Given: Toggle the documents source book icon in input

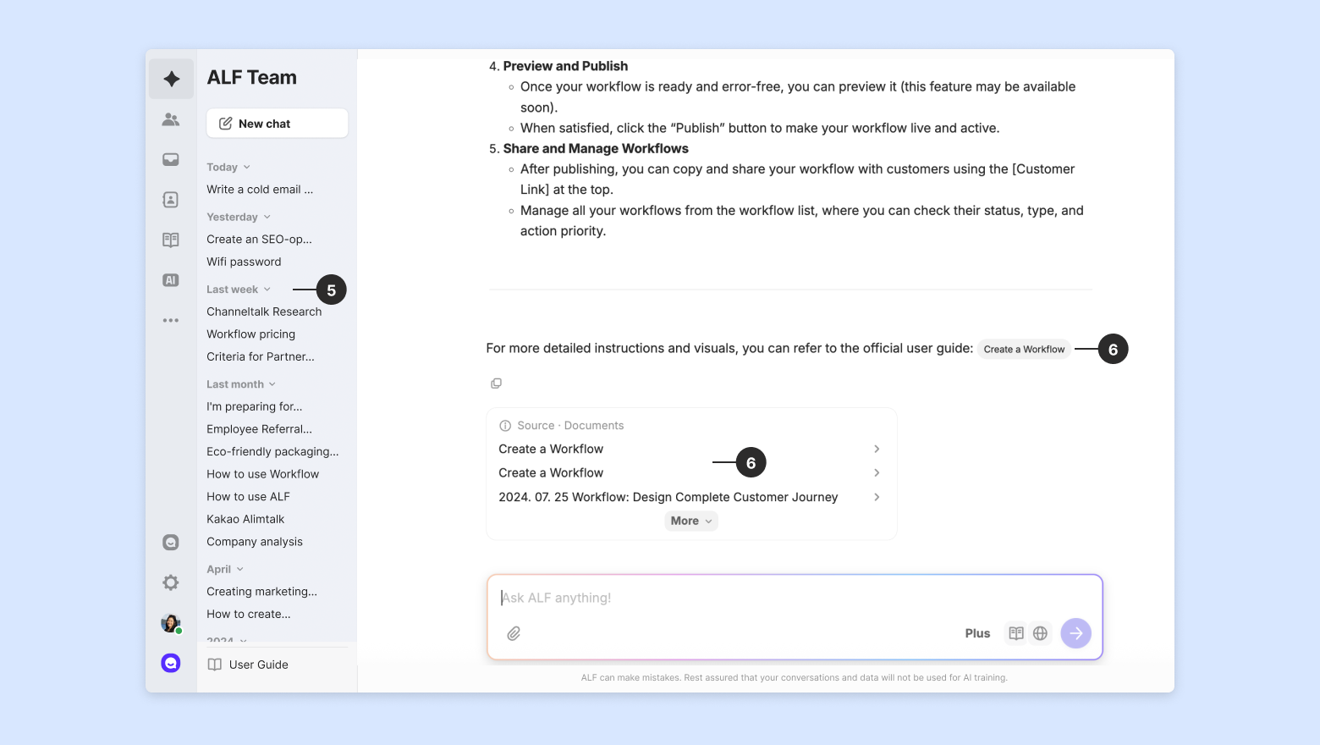Looking at the screenshot, I should [x=1016, y=633].
